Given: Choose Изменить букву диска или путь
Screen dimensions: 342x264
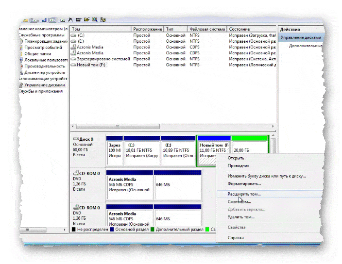Looking at the screenshot, I should pyautogui.click(x=267, y=176).
